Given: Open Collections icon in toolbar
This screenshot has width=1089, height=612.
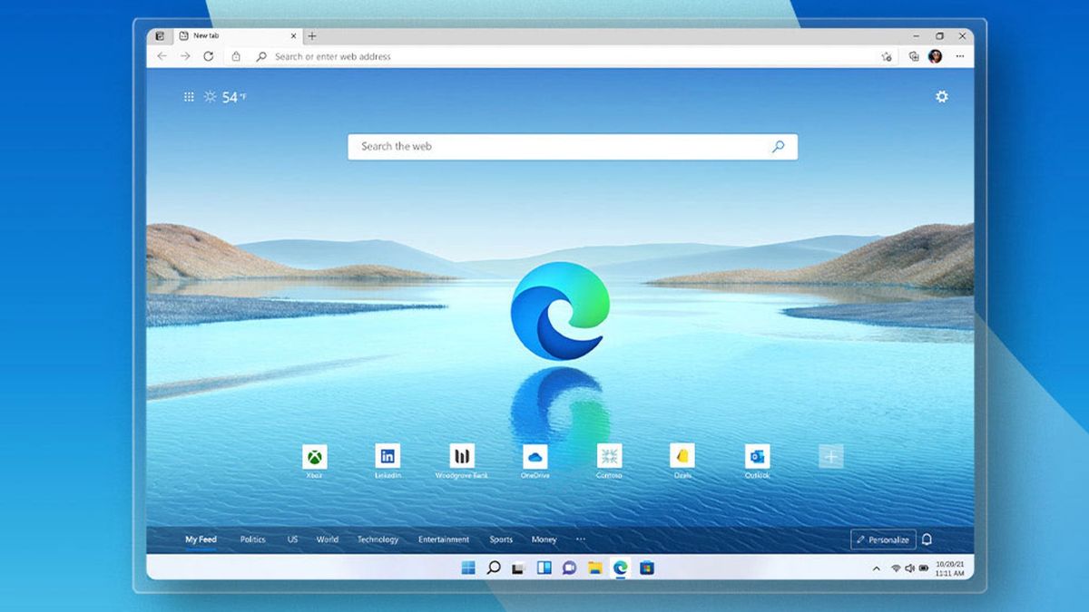Looking at the screenshot, I should tap(914, 56).
